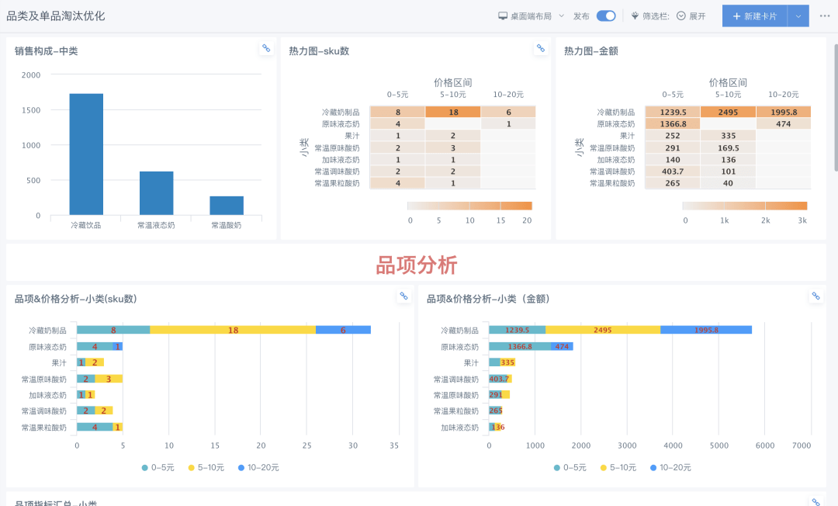The width and height of the screenshot is (838, 506).
Task: Click the filter bar funnel icon
Action: tap(635, 16)
